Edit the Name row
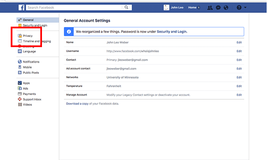268x160 pixels. coord(239,42)
